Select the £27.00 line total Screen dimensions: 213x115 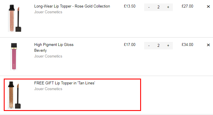click(x=187, y=6)
